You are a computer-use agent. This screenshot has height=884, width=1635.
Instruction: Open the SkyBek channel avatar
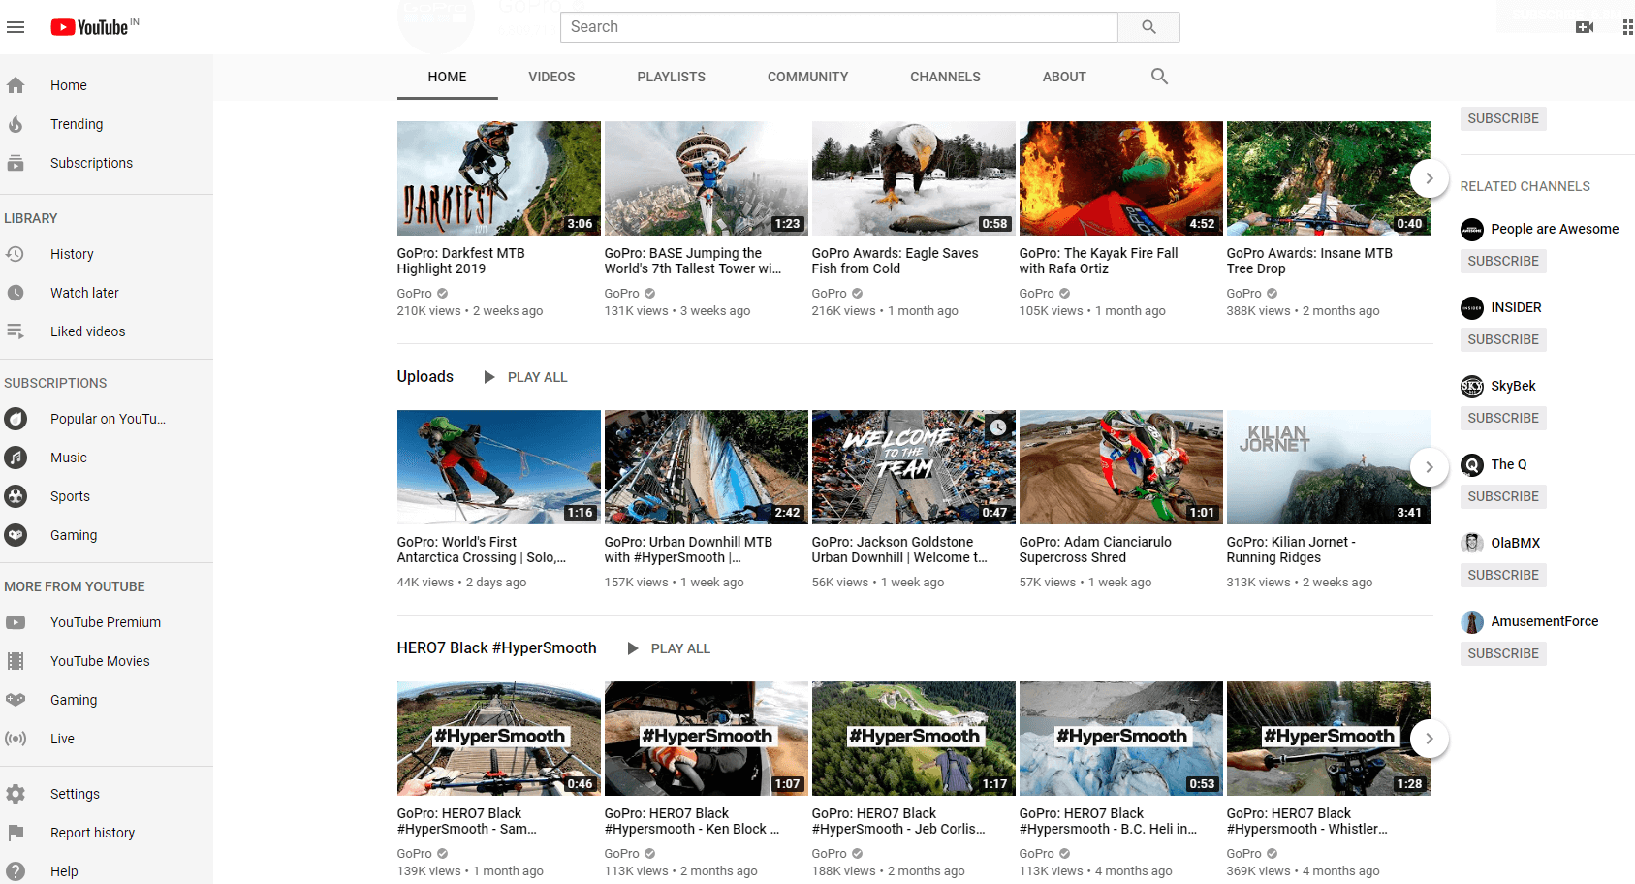[x=1472, y=387]
